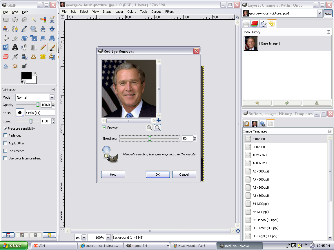Click the Windows start button
The height and width of the screenshot is (250, 334).
point(14,246)
